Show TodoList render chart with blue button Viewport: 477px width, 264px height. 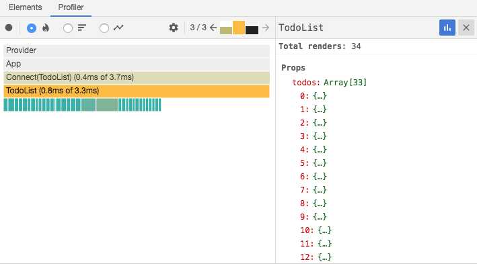[447, 28]
